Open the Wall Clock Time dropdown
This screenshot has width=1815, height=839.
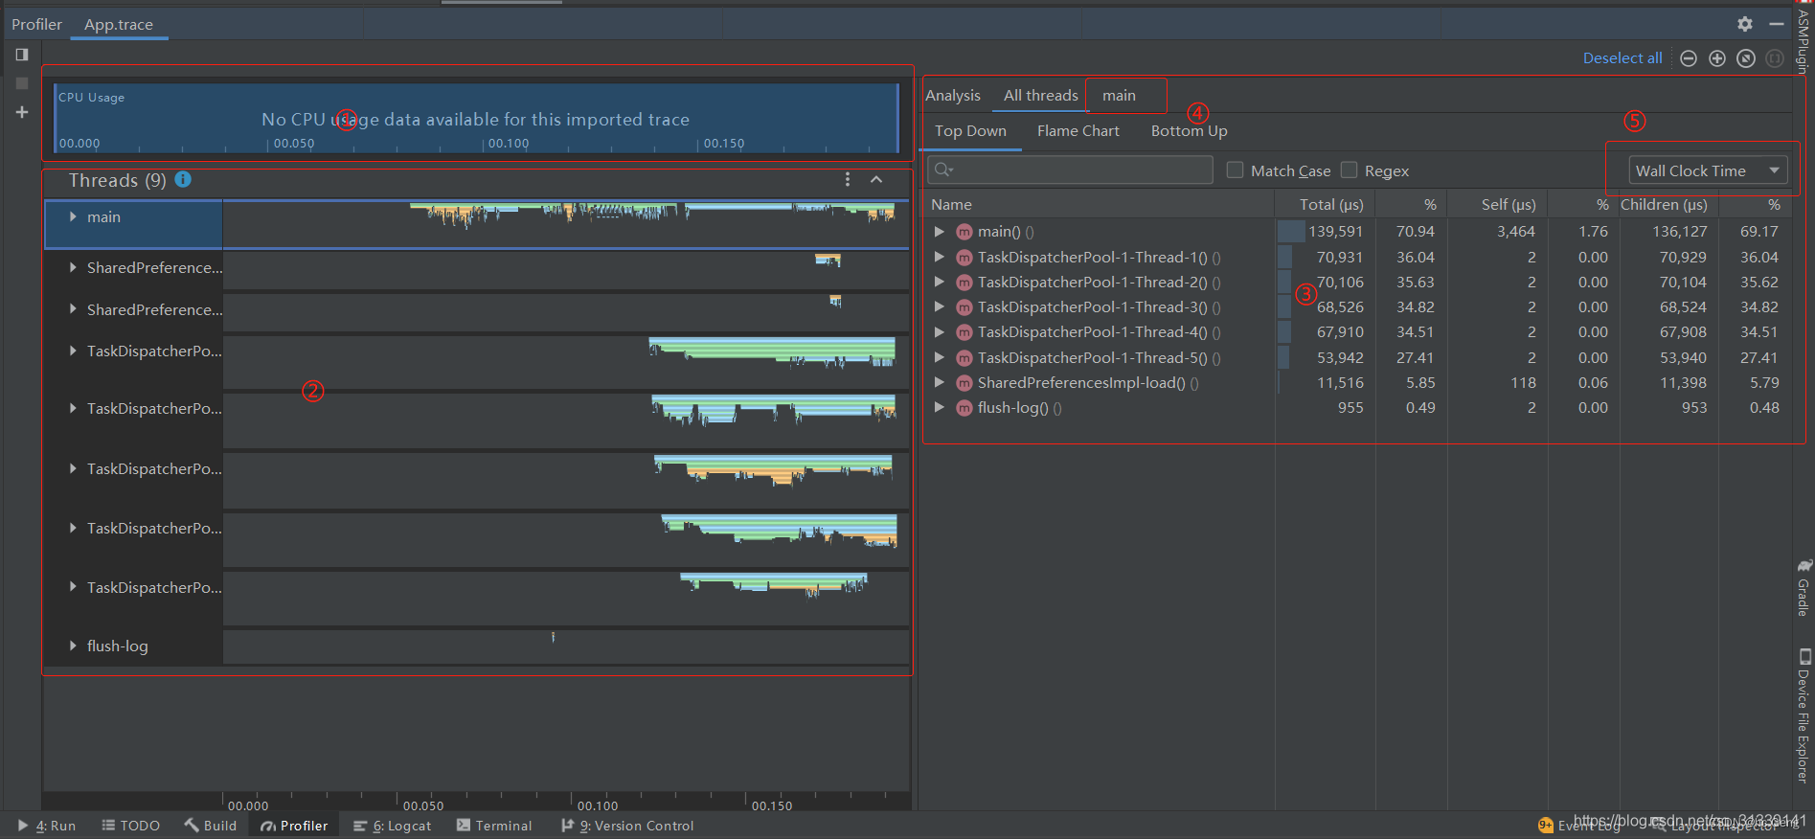click(x=1708, y=170)
